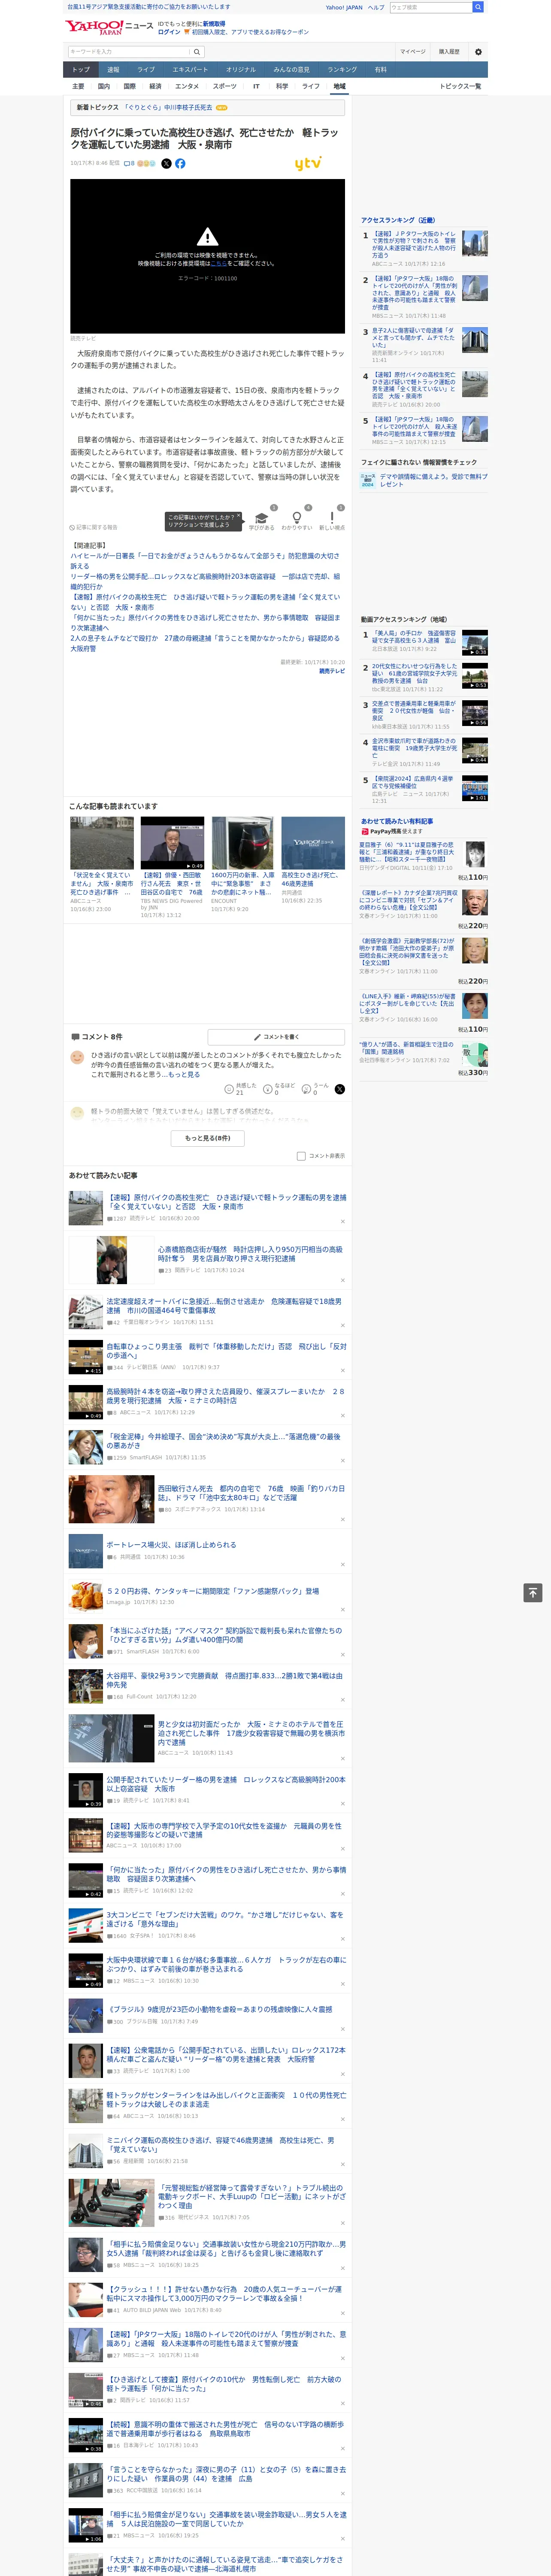This screenshot has width=551, height=2576.
Task: Share first comment on X
Action: (339, 1089)
